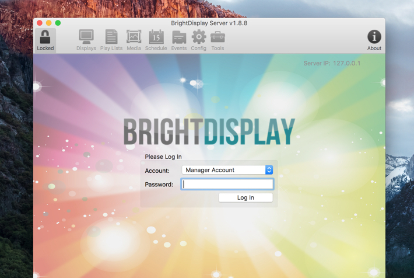Click the Displays toolbar label
The height and width of the screenshot is (278, 414).
(86, 48)
